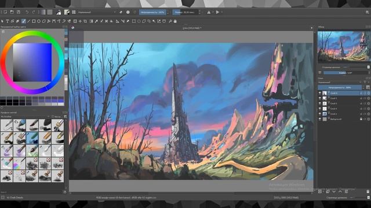Screen dimensions: 371x208
Task: Open the brush preset tag dropdown
Action: pos(25,117)
